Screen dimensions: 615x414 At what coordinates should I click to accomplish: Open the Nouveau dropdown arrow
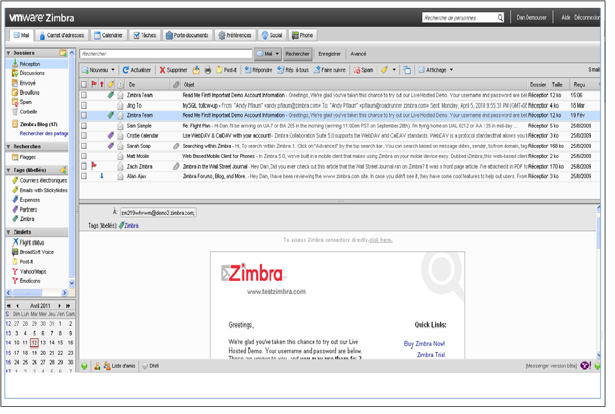[x=113, y=70]
